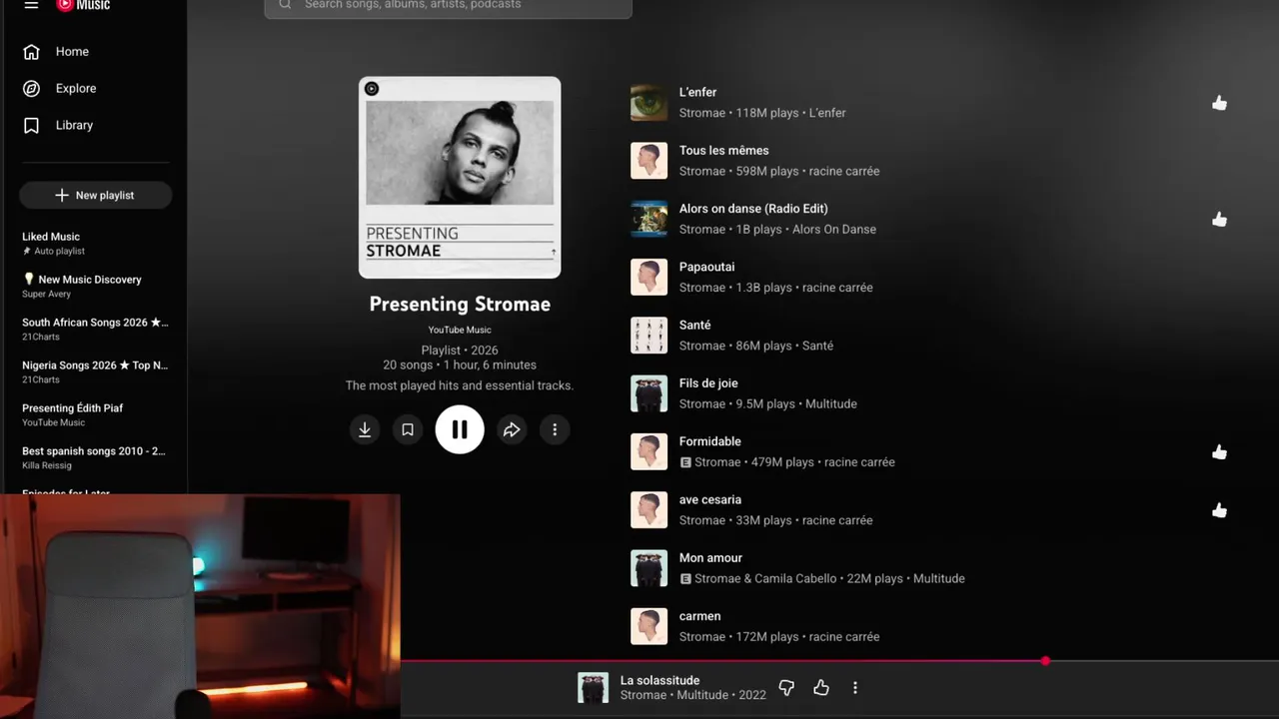Click the Fils de joie title
Viewport: 1279px width, 719px height.
708,383
